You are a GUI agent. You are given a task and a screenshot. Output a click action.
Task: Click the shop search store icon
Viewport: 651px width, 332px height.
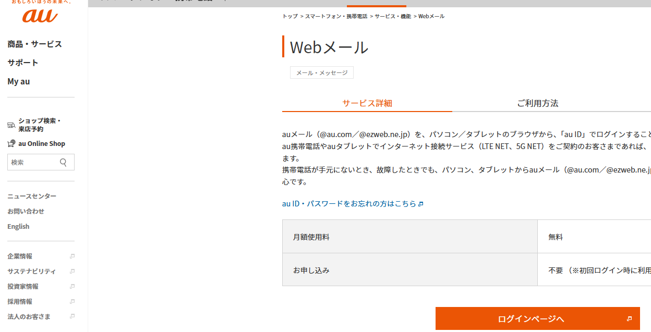pos(11,125)
